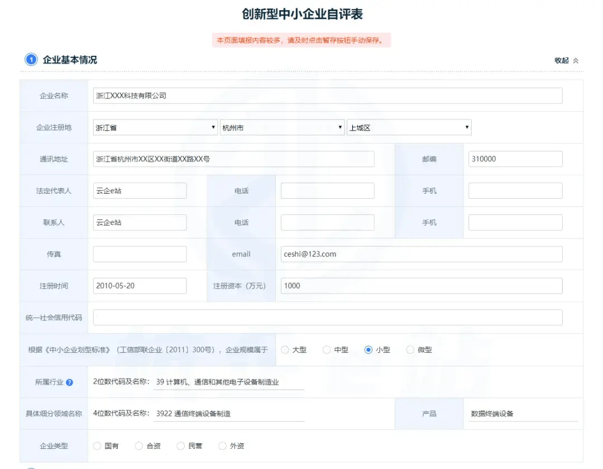Open the 上城区 district dropdown
The width and height of the screenshot is (603, 469).
point(409,127)
